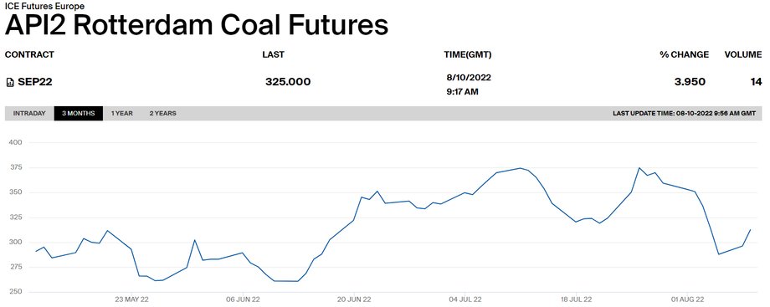Click the 01 AUG 22 date marker
Viewport: 770px width, 307px height.
(687, 299)
